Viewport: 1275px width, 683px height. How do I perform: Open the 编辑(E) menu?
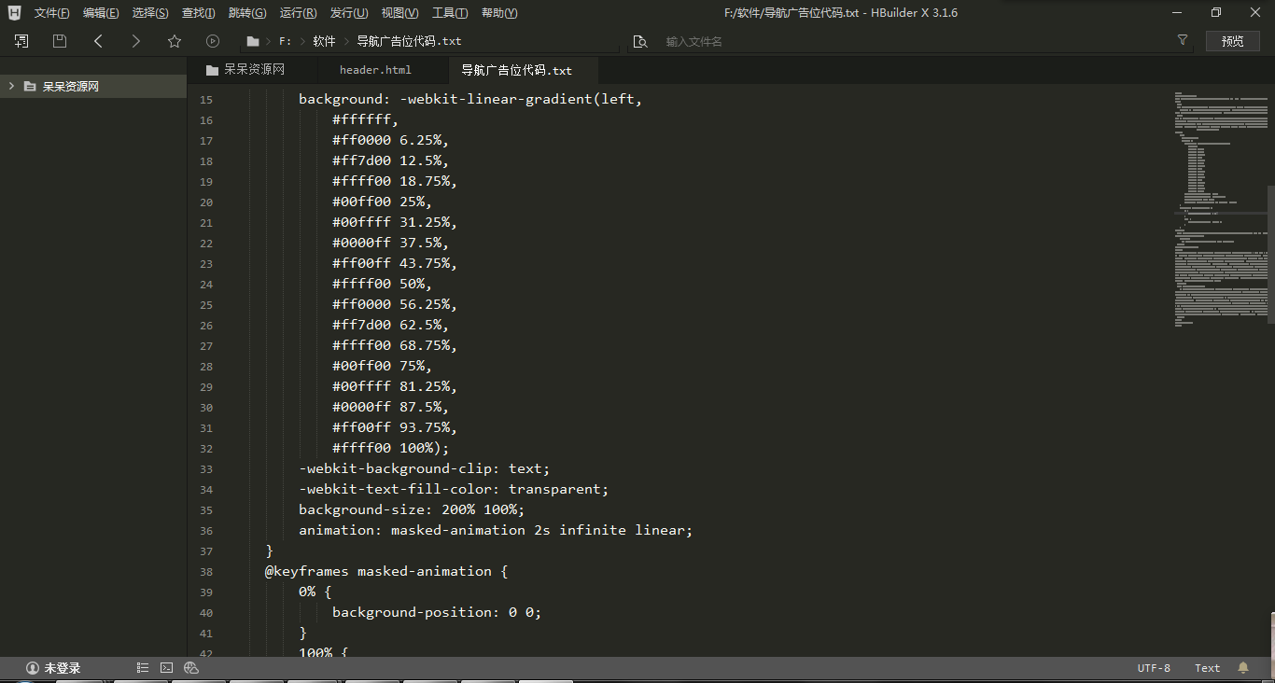pos(101,13)
